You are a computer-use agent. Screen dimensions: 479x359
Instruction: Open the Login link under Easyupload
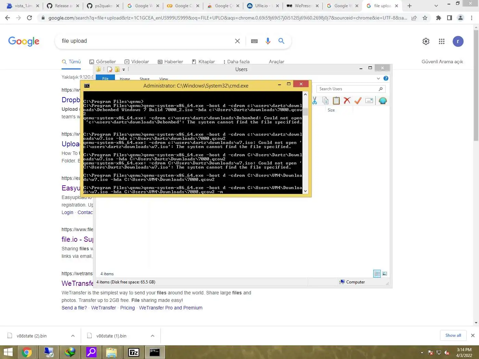tap(67, 212)
